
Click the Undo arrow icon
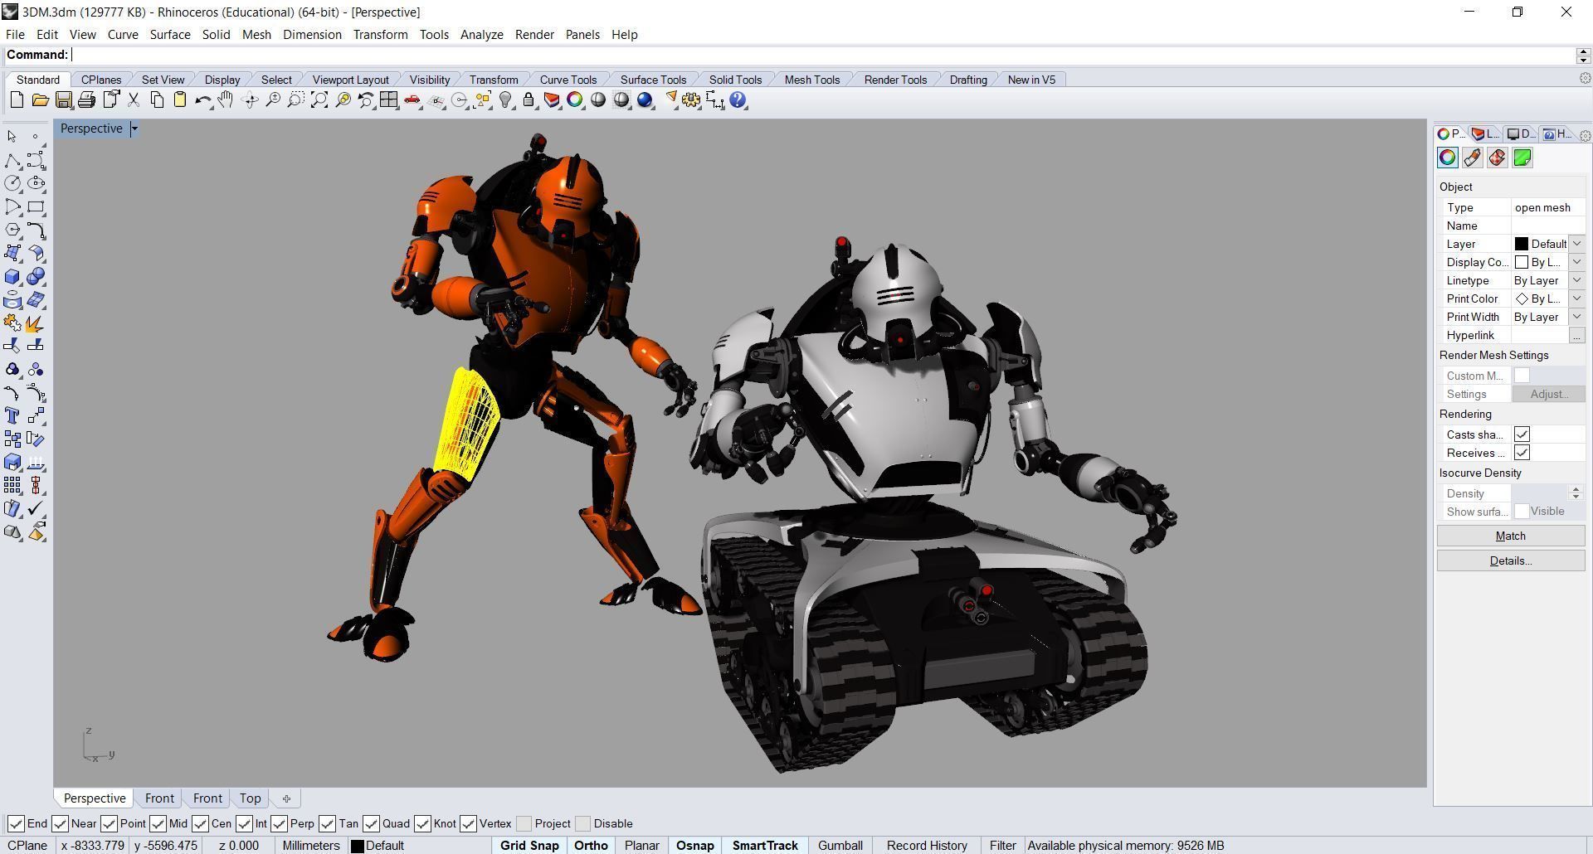click(202, 100)
